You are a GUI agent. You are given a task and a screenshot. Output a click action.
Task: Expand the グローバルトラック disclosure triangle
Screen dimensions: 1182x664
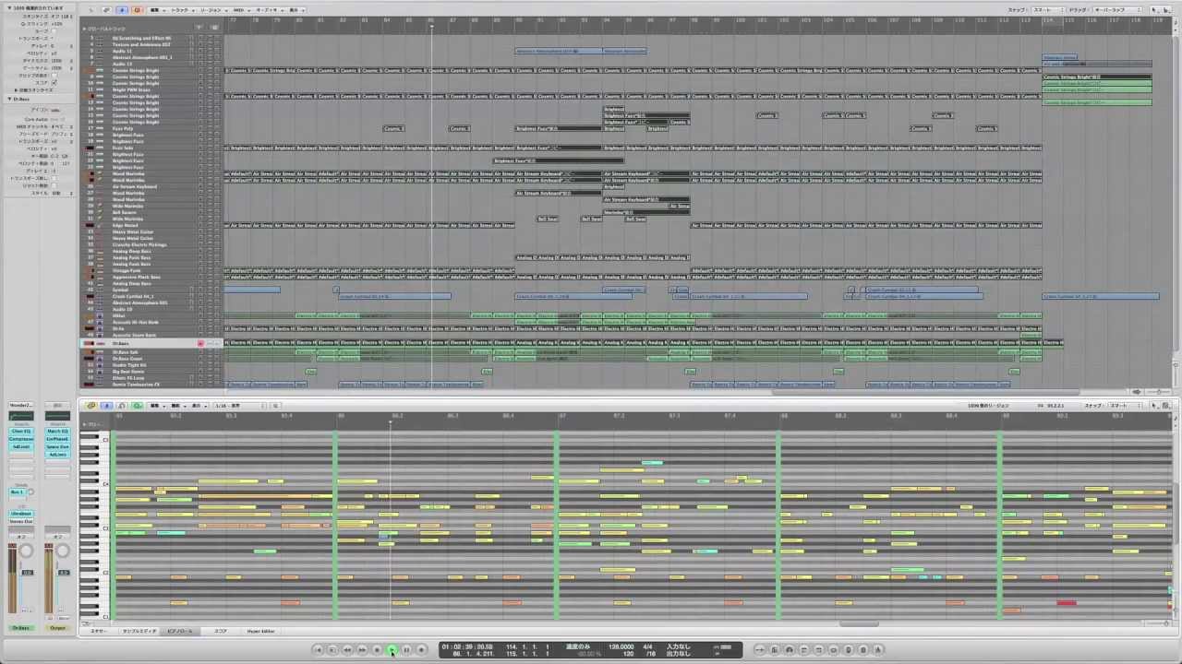coord(85,29)
